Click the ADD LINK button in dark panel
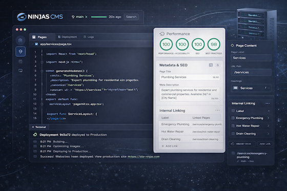 [x=265, y=144]
